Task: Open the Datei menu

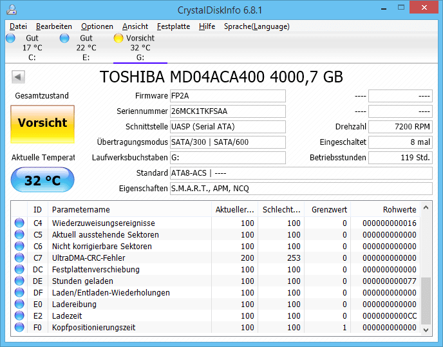Action: tap(19, 26)
